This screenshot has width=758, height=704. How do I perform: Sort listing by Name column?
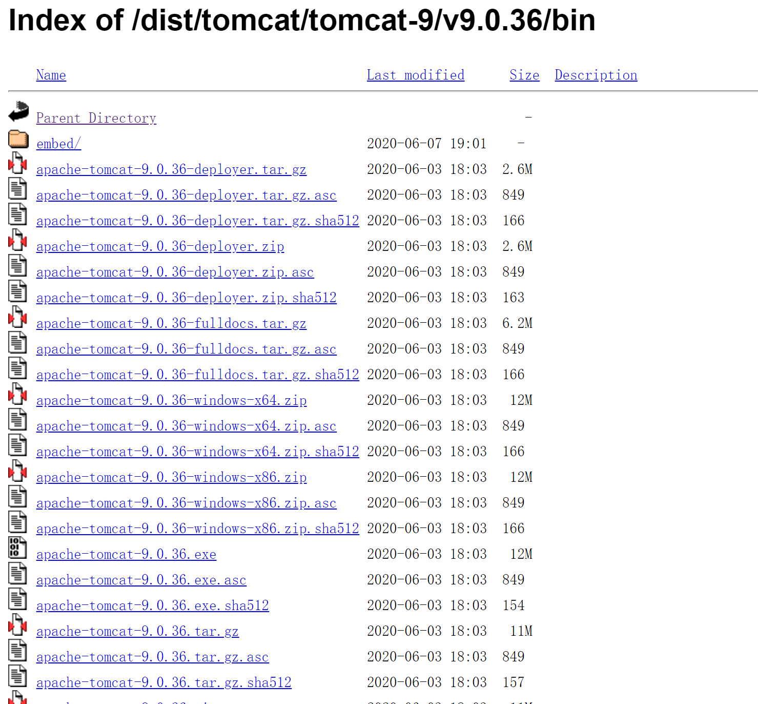[x=51, y=75]
